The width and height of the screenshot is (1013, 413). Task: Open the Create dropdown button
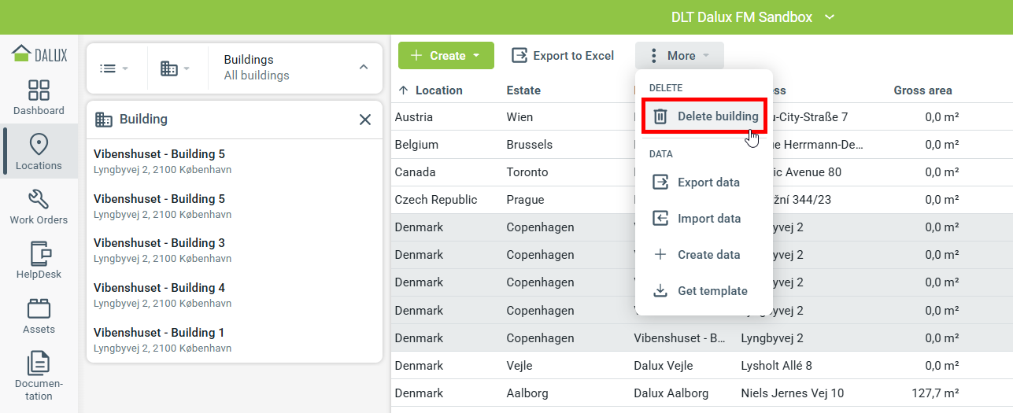tap(445, 56)
